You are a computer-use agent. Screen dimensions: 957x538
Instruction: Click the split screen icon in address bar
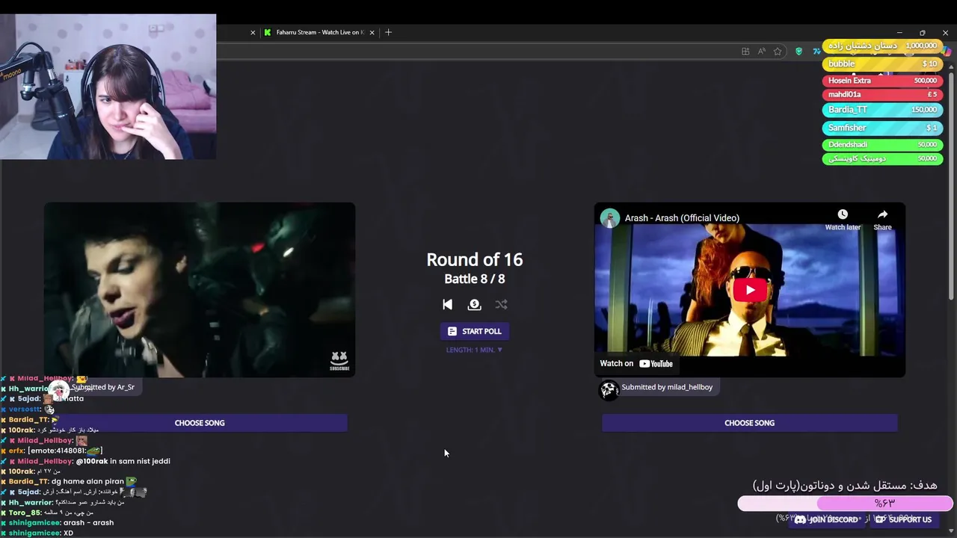click(745, 51)
